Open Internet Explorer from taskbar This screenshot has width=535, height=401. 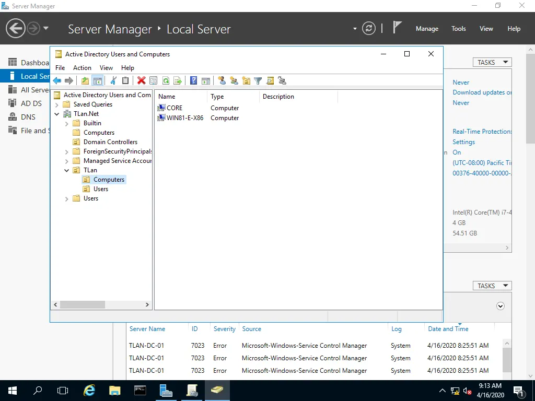point(89,390)
